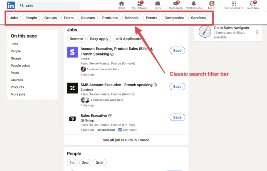The image size is (267, 171).
Task: Click the LinkedIn logo
Action: click(11, 5)
